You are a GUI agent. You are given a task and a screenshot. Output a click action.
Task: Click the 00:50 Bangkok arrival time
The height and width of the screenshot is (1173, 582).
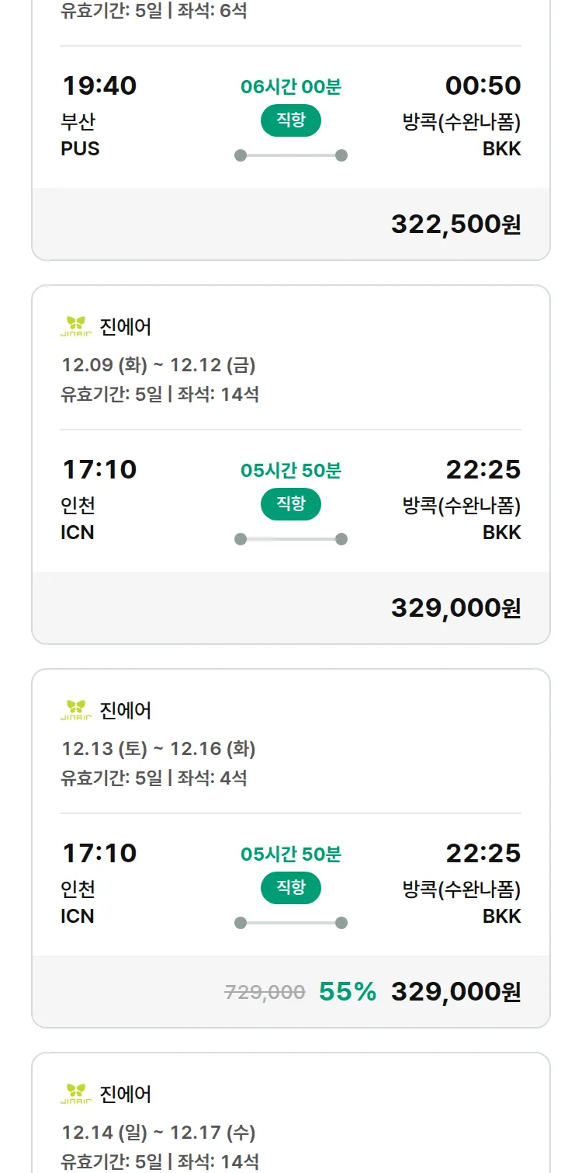(x=483, y=85)
